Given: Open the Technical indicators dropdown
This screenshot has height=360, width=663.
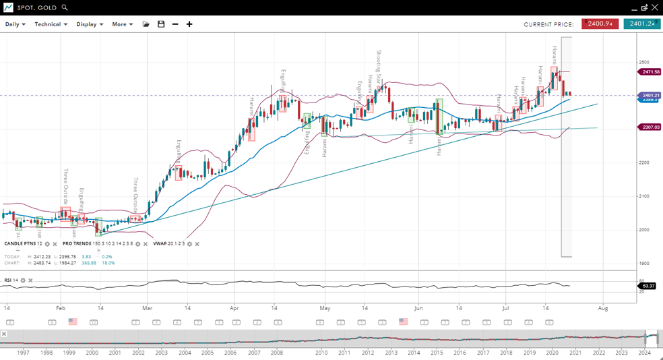Looking at the screenshot, I should tap(51, 24).
